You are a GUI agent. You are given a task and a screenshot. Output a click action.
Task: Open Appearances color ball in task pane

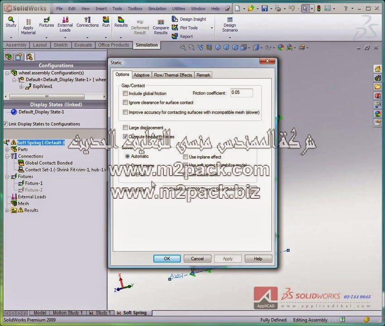pyautogui.click(x=377, y=114)
